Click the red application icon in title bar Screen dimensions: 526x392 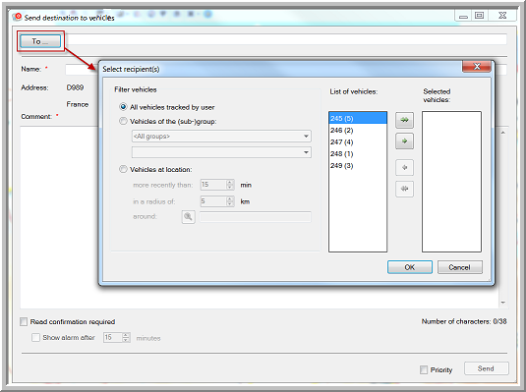(x=18, y=17)
